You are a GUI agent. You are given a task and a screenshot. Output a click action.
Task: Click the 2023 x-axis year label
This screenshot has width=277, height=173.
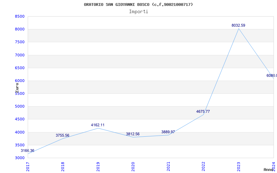click(239, 166)
